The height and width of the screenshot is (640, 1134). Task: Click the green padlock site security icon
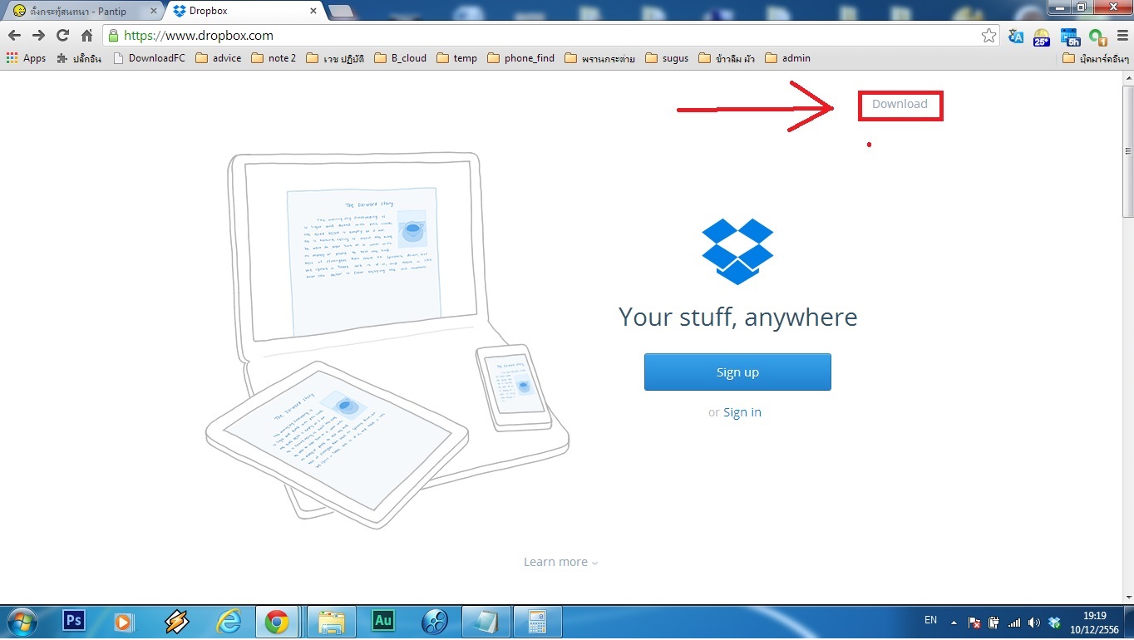[x=113, y=36]
